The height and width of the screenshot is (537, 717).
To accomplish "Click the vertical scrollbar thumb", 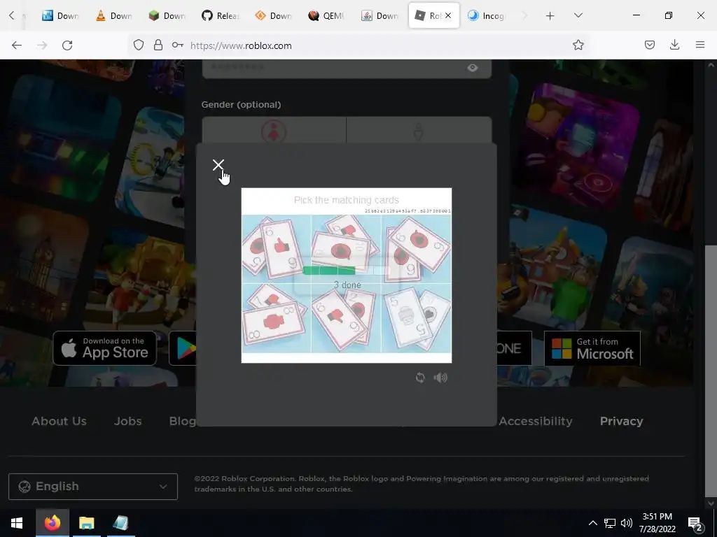I will coord(711,370).
